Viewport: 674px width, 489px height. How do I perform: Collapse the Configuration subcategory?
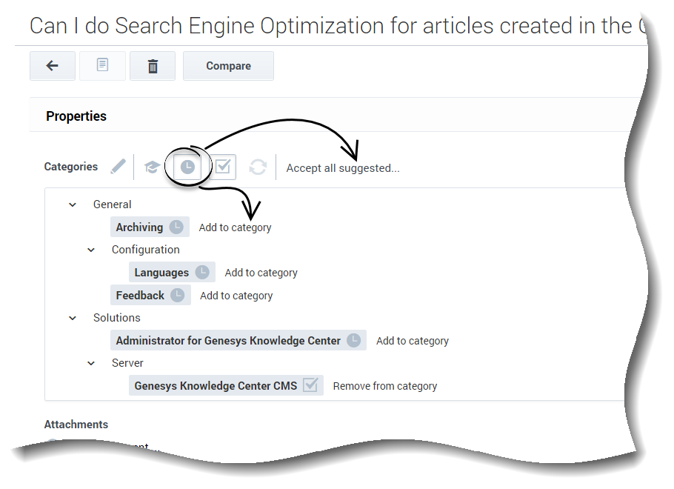tap(91, 250)
